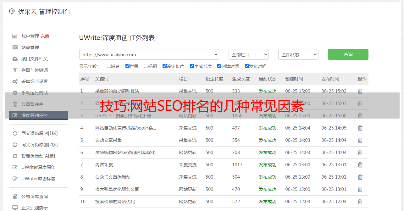Toggle the 标题 display field checkbox
Screen dimensions: 404x211
pos(146,66)
